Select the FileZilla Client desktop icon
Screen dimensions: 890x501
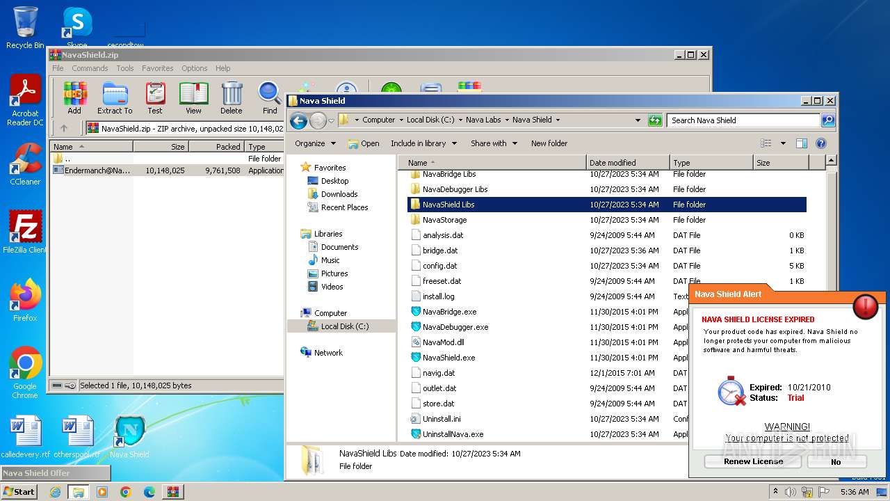[25, 232]
